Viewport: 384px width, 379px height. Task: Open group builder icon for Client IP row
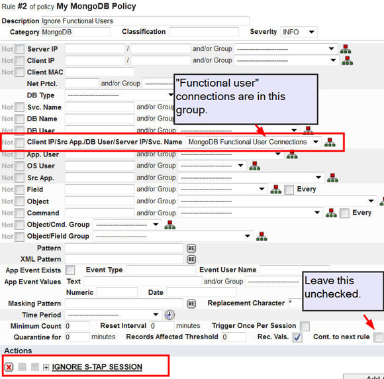click(x=348, y=60)
